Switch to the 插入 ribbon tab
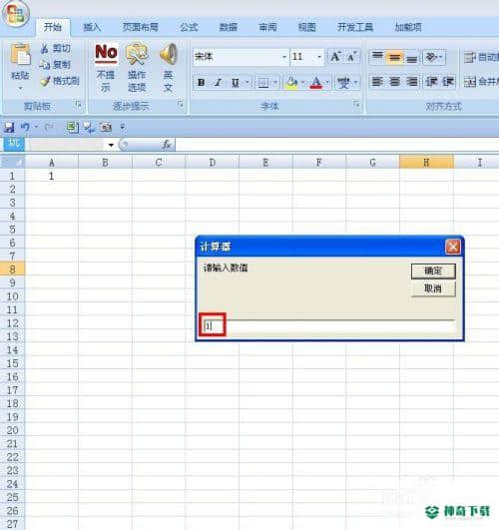Image resolution: width=499 pixels, height=530 pixels. tap(92, 27)
